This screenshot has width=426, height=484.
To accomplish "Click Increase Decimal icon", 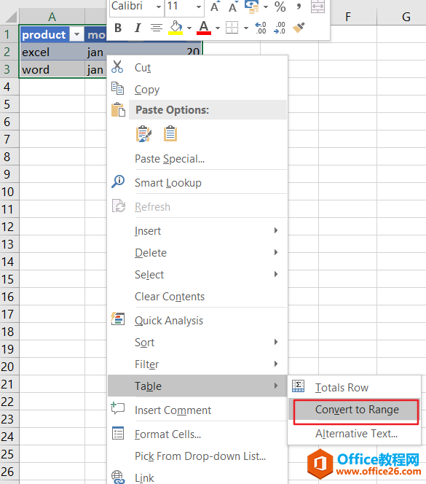I will (261, 28).
